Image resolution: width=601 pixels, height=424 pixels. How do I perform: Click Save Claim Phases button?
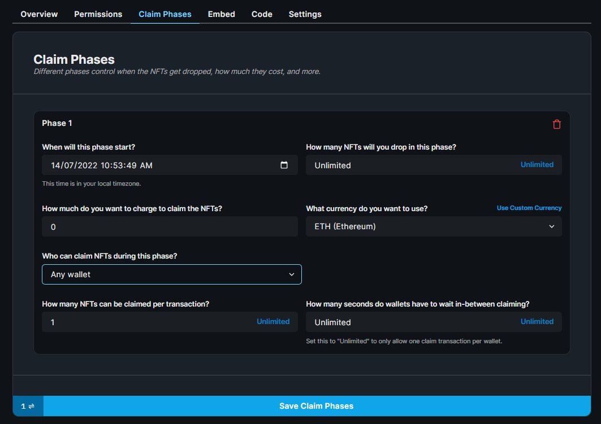pyautogui.click(x=317, y=406)
